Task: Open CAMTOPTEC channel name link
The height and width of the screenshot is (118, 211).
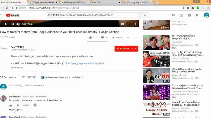Action: tap(17, 47)
